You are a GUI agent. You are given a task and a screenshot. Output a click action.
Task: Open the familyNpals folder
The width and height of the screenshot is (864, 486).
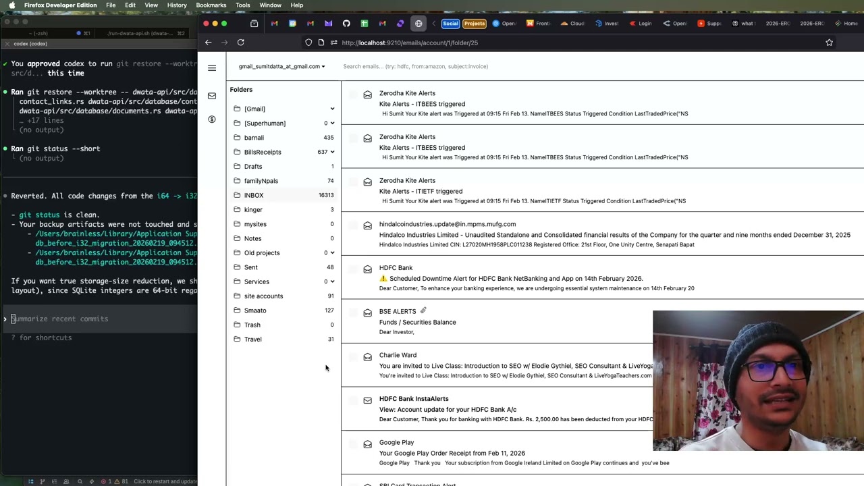[x=283, y=181]
